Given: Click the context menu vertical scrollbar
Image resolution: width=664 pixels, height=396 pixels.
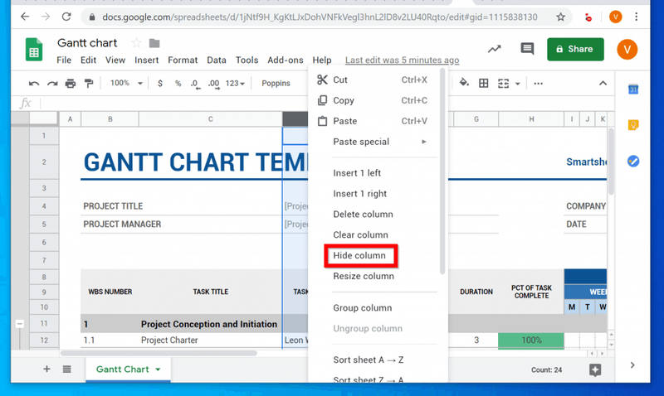Looking at the screenshot, I should pyautogui.click(x=442, y=171).
